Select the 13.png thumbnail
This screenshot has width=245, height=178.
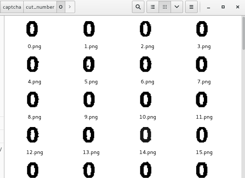[89, 135]
